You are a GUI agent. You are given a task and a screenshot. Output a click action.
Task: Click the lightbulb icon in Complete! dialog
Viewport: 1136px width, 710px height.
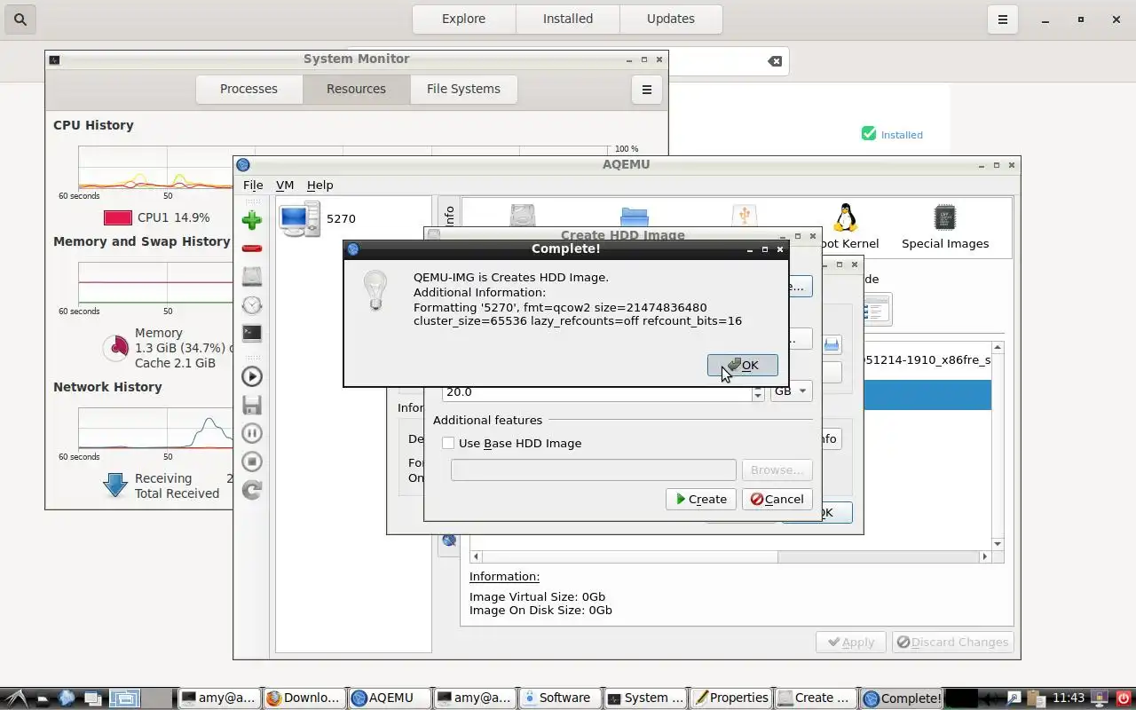[x=376, y=290]
